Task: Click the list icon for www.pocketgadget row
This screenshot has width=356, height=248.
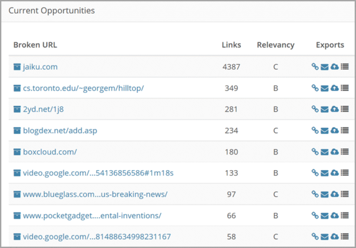Action: coord(345,215)
